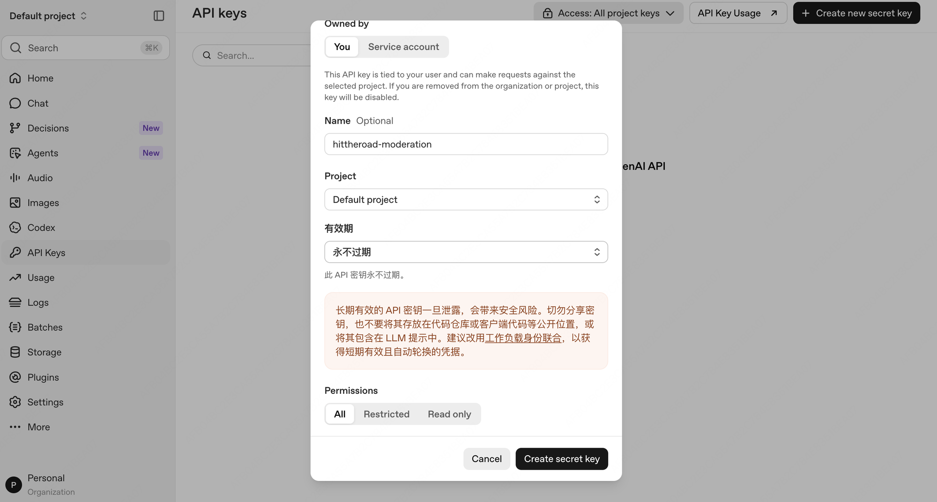Click the plus icon on Create new secret key

coord(805,13)
